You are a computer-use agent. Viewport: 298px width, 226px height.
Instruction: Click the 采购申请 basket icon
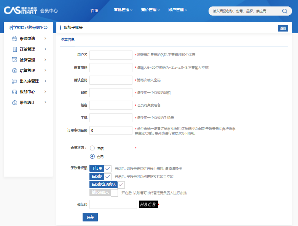click(x=14, y=38)
